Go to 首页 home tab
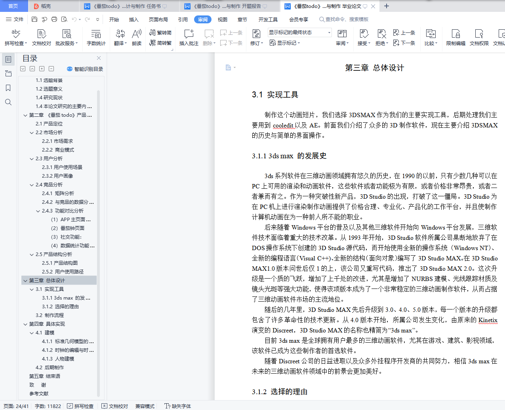Image resolution: width=505 pixels, height=410 pixels. (x=13, y=6)
